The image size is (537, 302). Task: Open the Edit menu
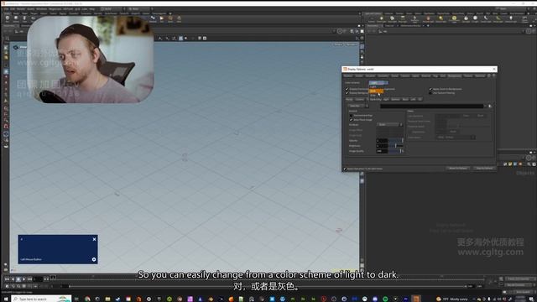point(13,9)
